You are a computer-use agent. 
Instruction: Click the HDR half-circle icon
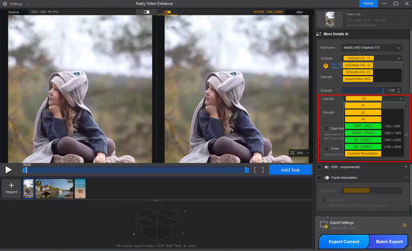pos(327,167)
